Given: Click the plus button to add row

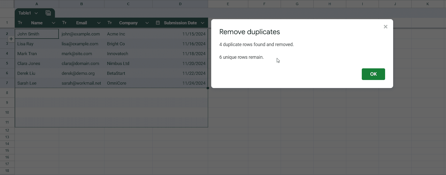Looking at the screenshot, I should click(11, 39).
